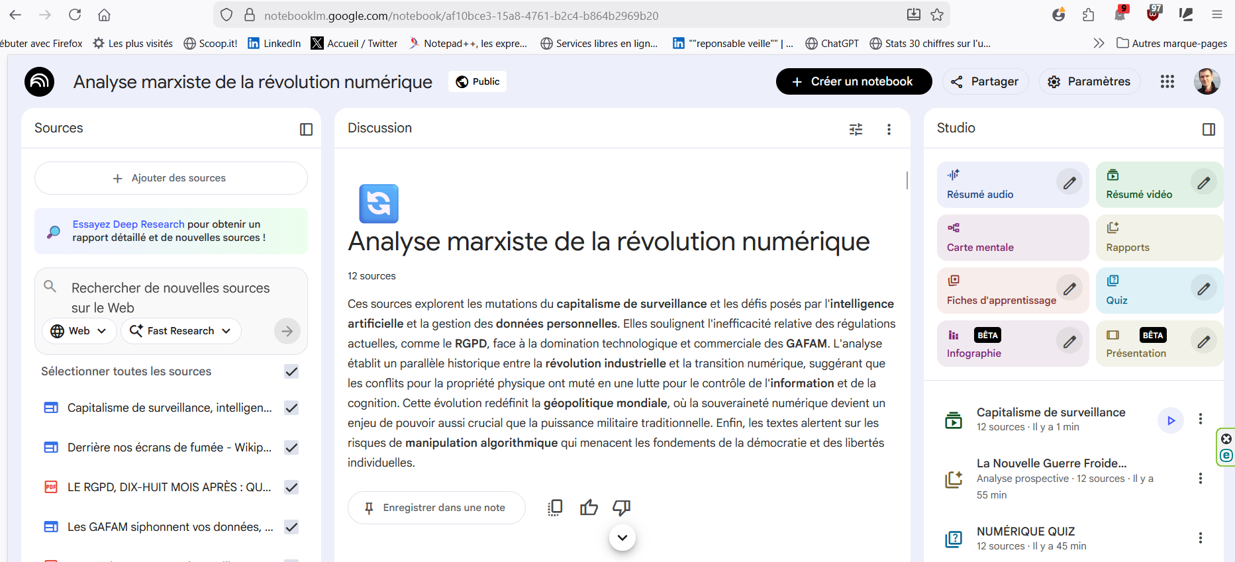Open the Derrière nos écrans de fumée source

point(170,447)
